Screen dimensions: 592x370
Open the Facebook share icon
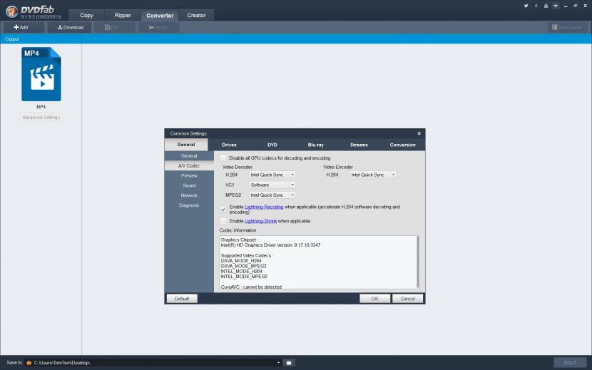click(x=536, y=6)
